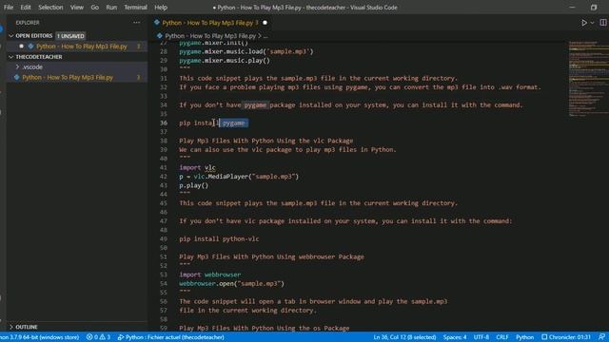
Task: Open Python file under THECODETEACHER folder
Action: 68,77
